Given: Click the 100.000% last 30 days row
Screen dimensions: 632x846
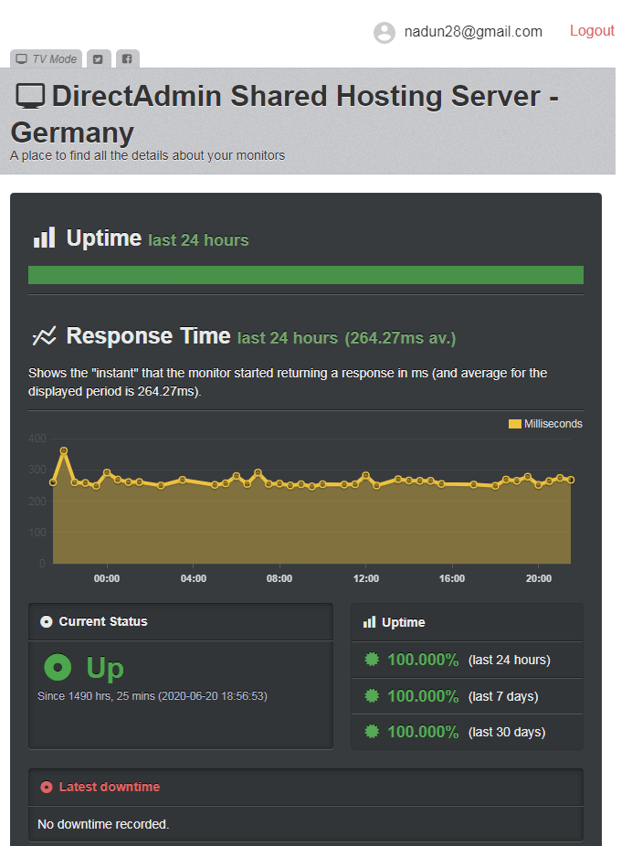Looking at the screenshot, I should click(x=467, y=732).
